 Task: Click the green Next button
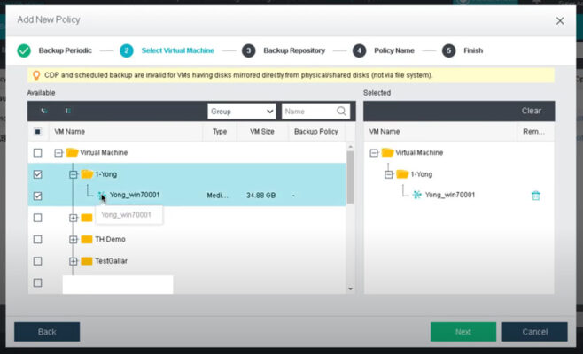463,332
